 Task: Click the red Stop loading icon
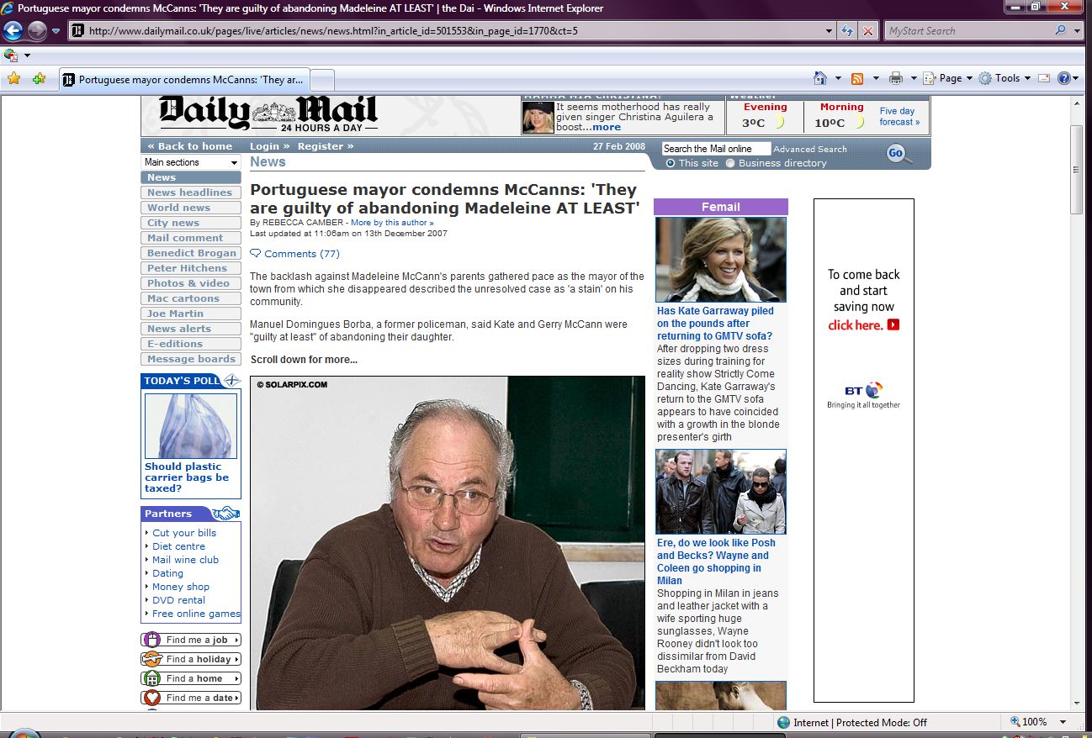867,31
